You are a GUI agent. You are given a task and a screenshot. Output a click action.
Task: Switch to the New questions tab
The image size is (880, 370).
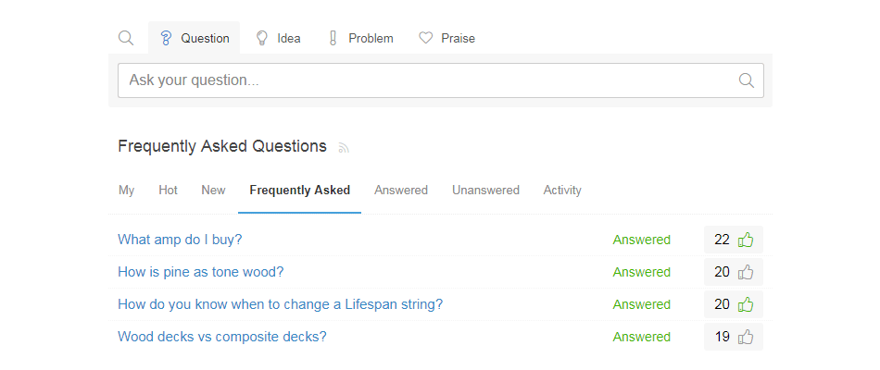213,190
